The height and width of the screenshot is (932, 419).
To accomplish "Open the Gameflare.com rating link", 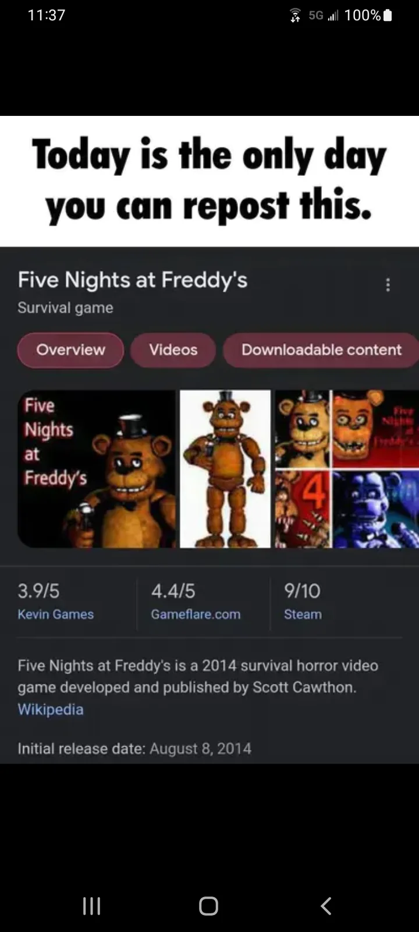I will tap(196, 615).
